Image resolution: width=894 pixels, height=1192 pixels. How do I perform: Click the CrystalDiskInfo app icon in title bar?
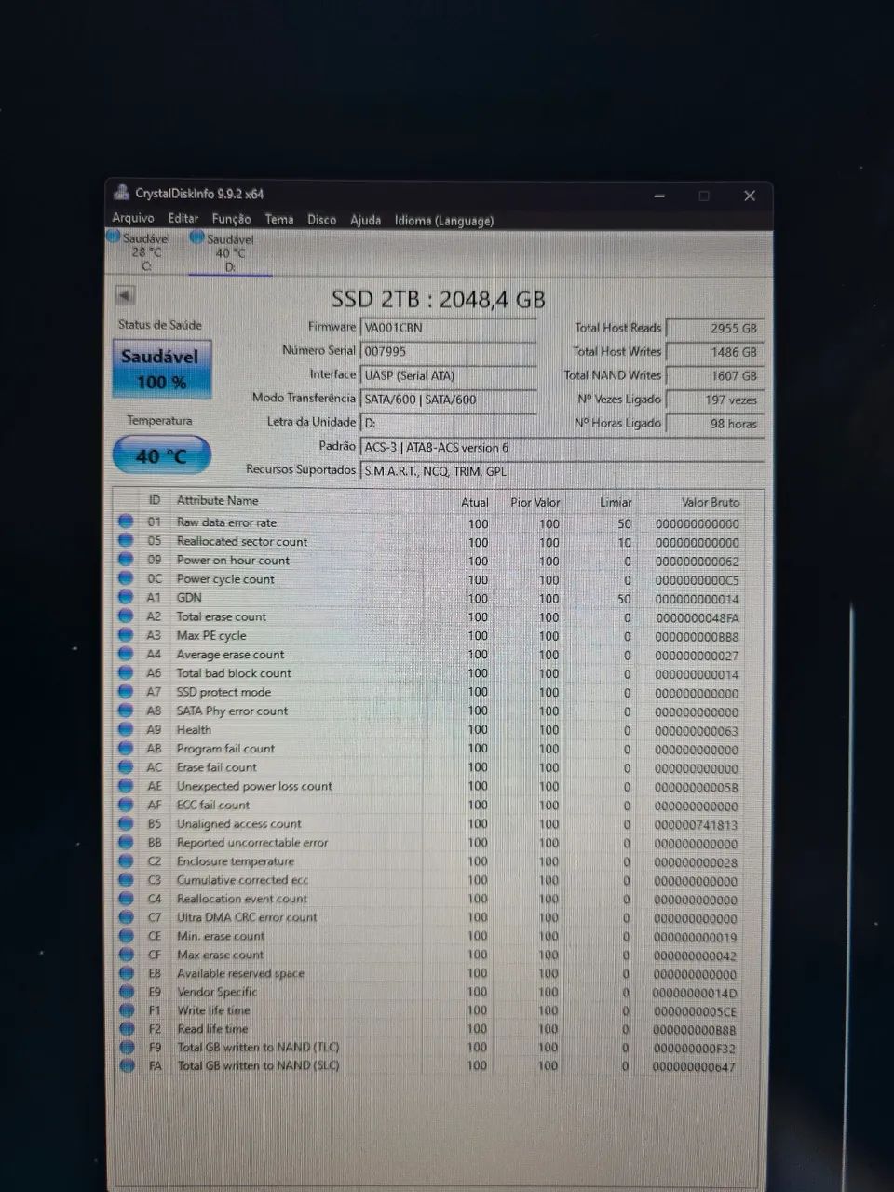click(121, 193)
